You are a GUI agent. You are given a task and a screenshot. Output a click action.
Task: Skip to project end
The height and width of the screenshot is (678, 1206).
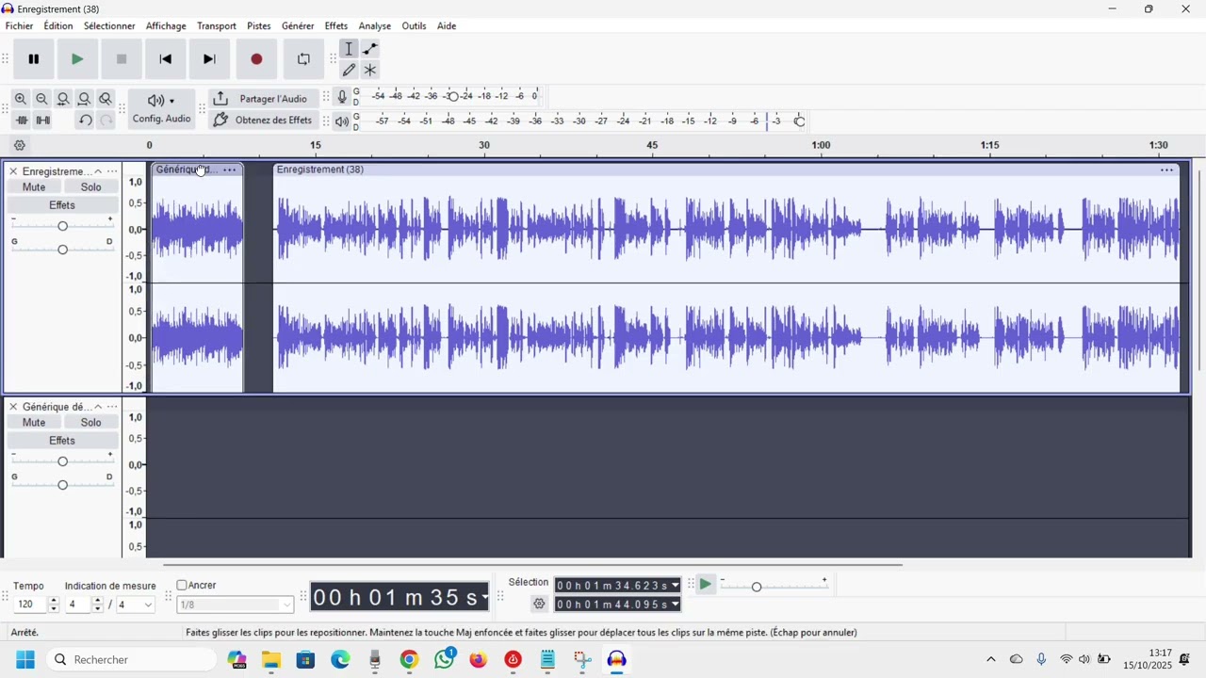[210, 59]
